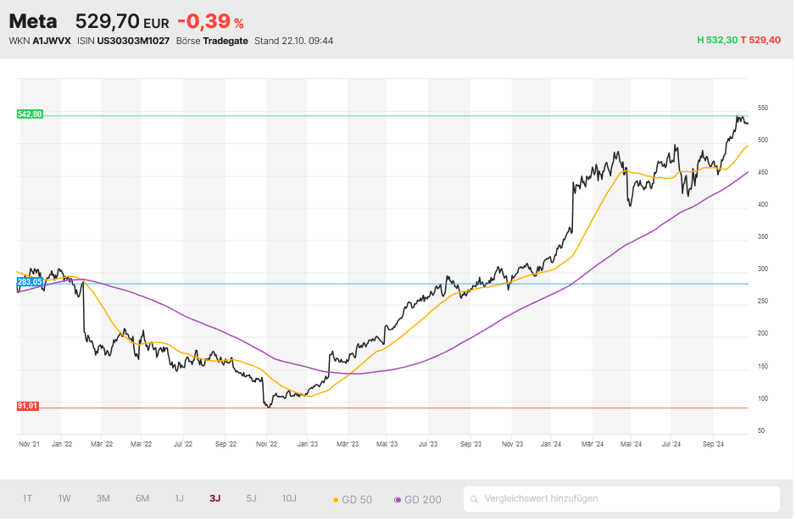This screenshot has height=527, width=796.
Task: Click the Jan '24 axis label
Action: (x=551, y=444)
